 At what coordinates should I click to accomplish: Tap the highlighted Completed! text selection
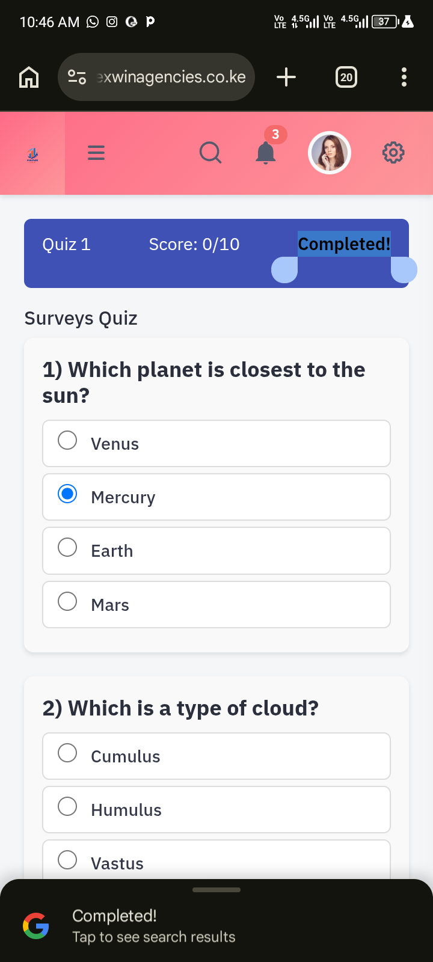(343, 244)
